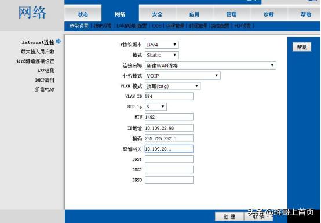
Task: Open the 管理 tab
Action: 231,14
